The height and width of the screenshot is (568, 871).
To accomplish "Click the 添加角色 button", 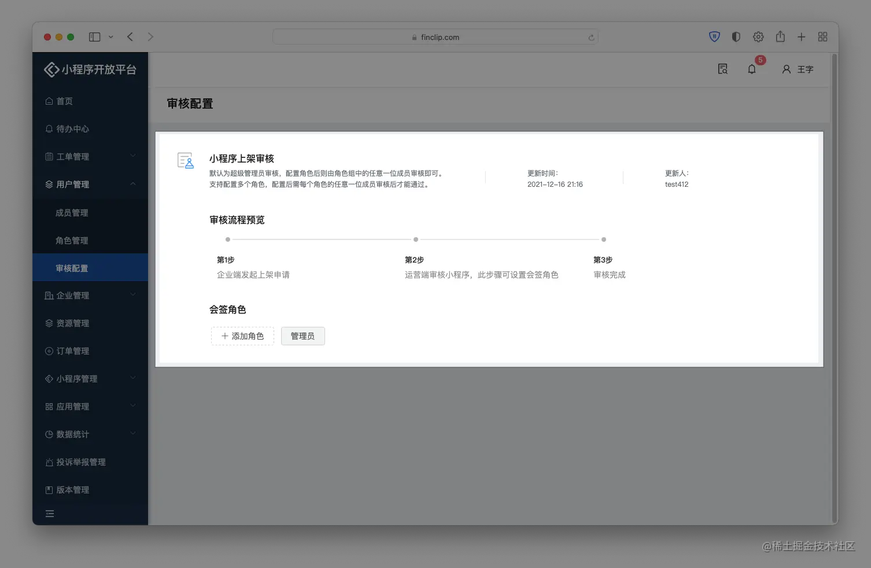I will tap(242, 336).
